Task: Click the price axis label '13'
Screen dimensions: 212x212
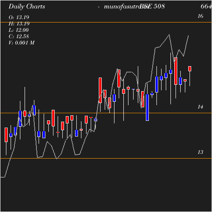Action: [201, 152]
